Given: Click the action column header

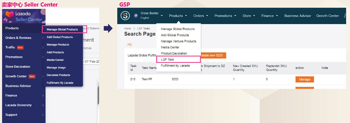Looking at the screenshot, I should click(x=299, y=68).
